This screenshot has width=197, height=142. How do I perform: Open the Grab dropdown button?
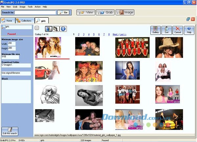pyautogui.click(x=105, y=12)
